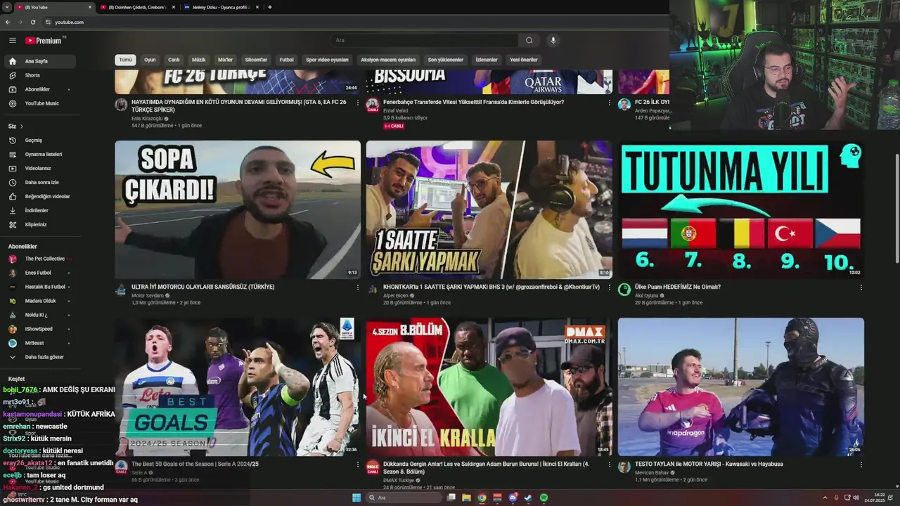The image size is (900, 506).
Task: Switch to Jérémy Doku browser tab
Action: [221, 7]
